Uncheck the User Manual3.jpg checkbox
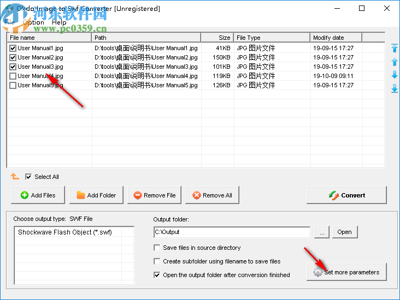This screenshot has height=300, width=400. [13, 67]
